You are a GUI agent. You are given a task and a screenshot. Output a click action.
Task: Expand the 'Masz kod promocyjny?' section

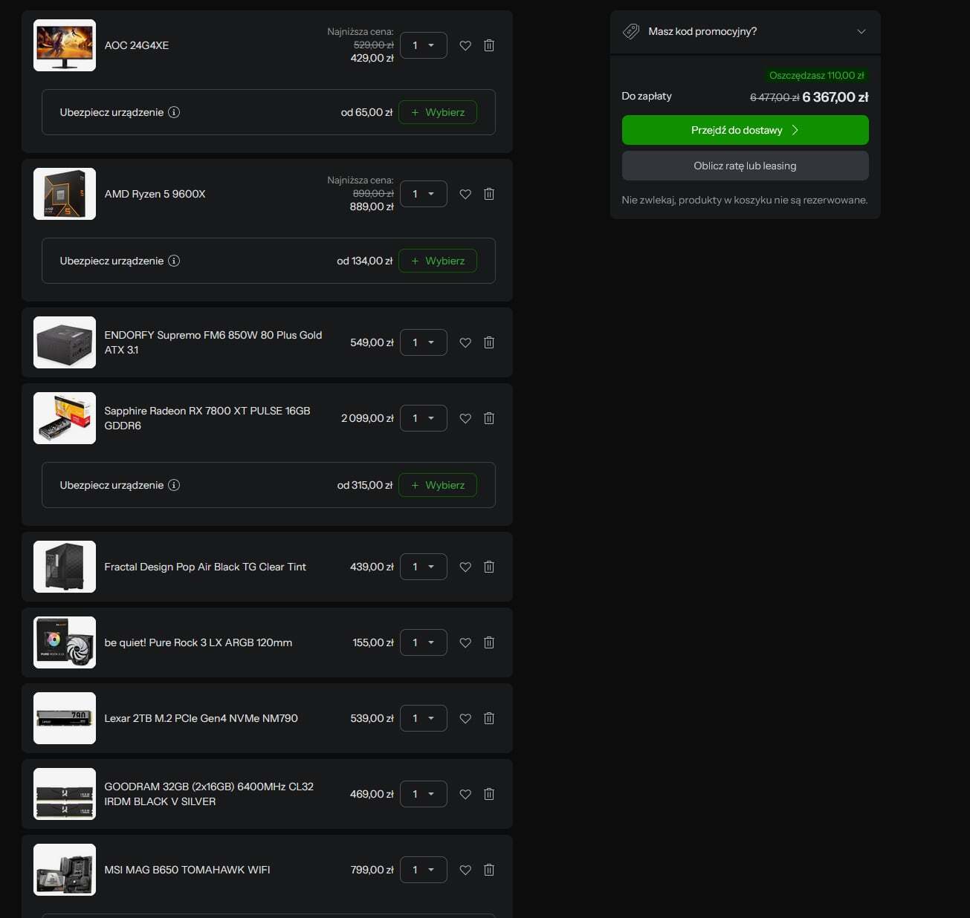[x=745, y=31]
